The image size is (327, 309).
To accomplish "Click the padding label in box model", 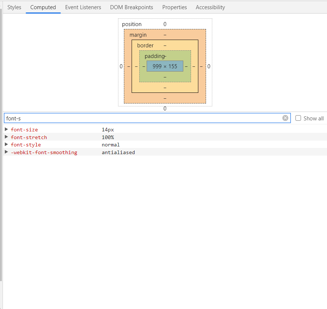I will point(155,56).
